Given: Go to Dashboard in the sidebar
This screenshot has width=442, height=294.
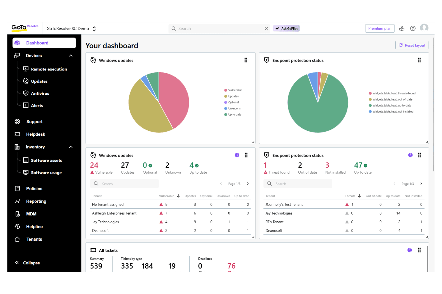Looking at the screenshot, I should pos(44,43).
